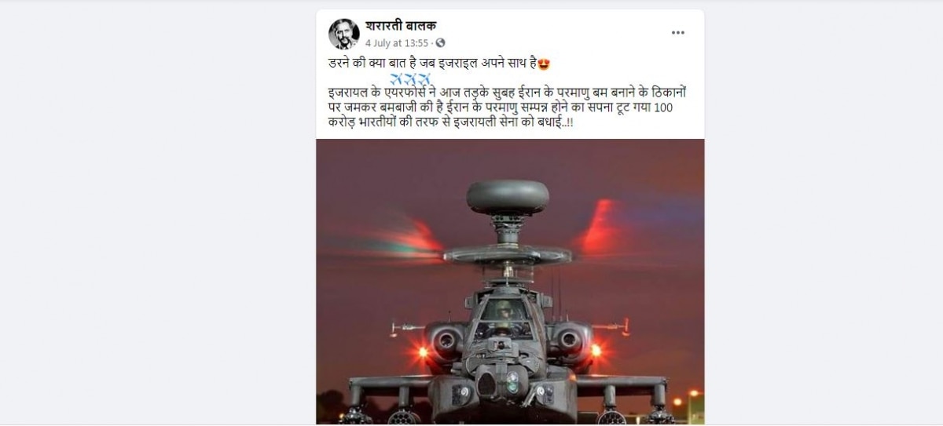
Task: Click the red rotor-tip glow on right
Action: [603, 228]
